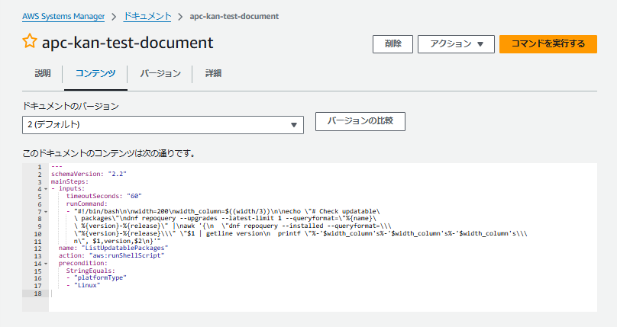Click line number 1 in the gutter
Image resolution: width=617 pixels, height=327 pixels.
pos(40,167)
